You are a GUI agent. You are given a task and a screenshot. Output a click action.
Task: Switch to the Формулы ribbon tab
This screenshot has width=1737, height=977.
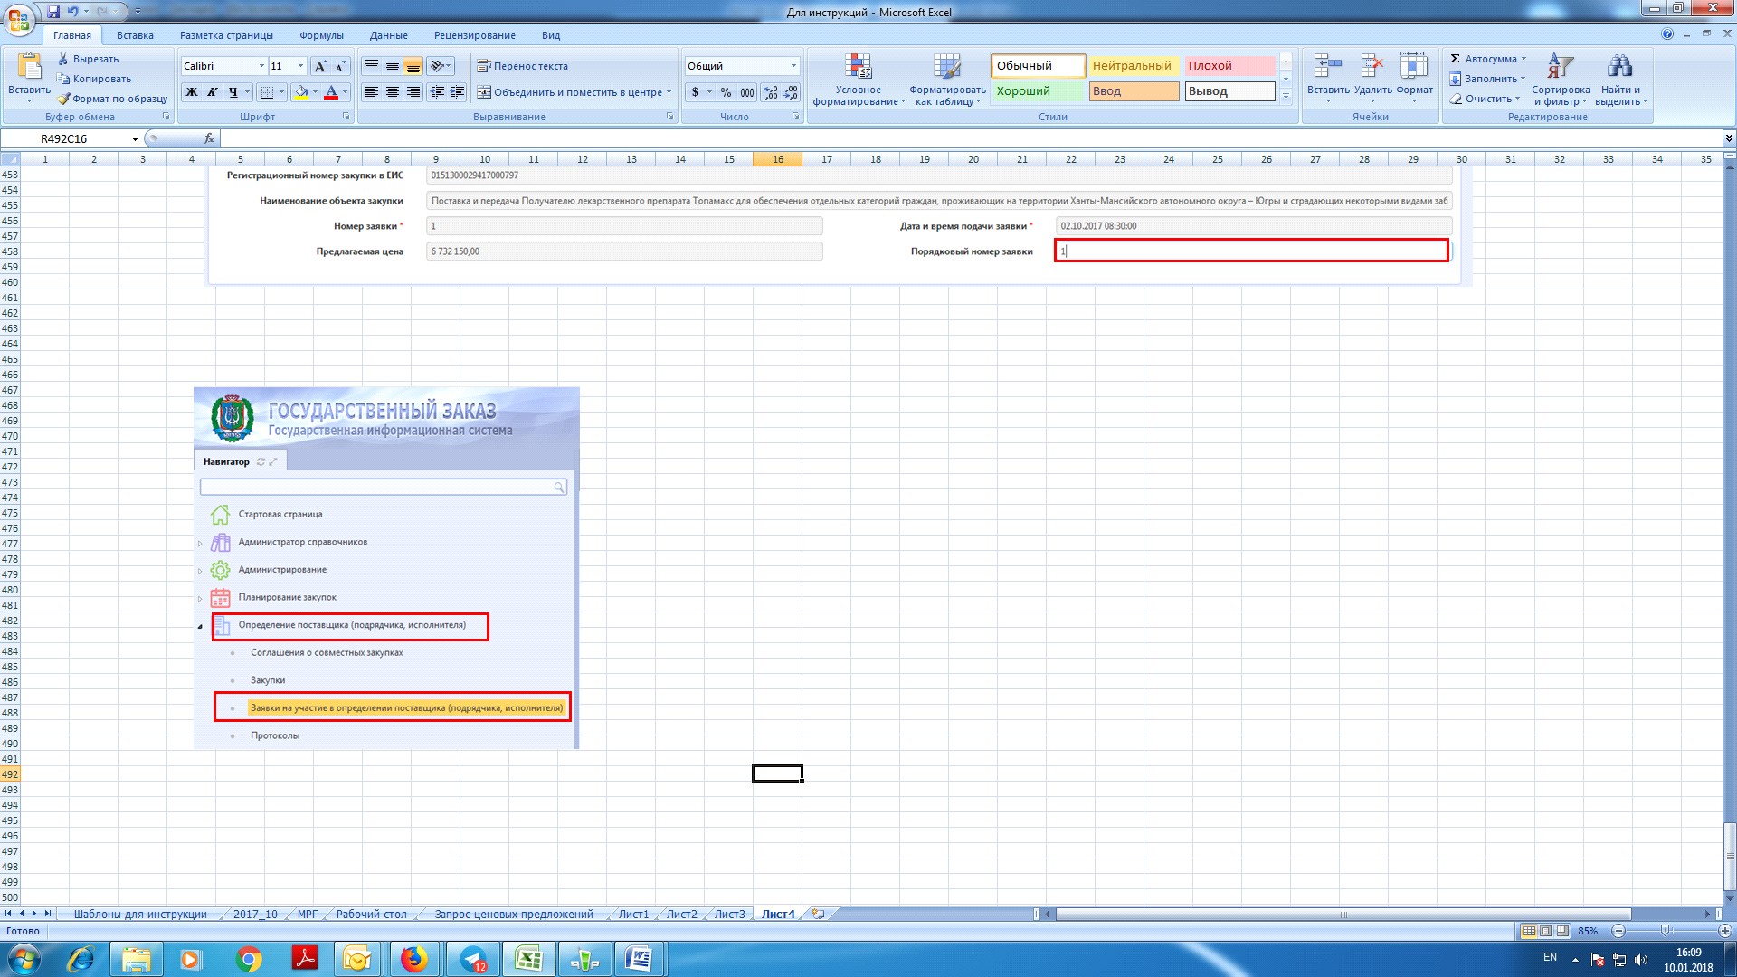point(321,35)
